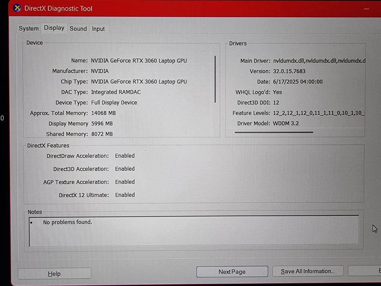Click the Manufacturer value NVIDIA
Viewport: 381px width, 286px height.
(x=100, y=71)
